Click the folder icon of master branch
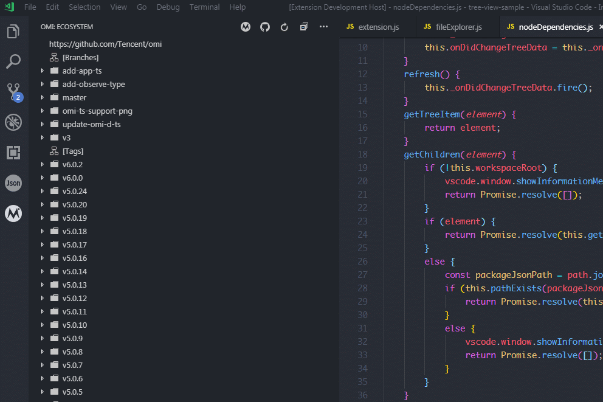 coord(55,97)
